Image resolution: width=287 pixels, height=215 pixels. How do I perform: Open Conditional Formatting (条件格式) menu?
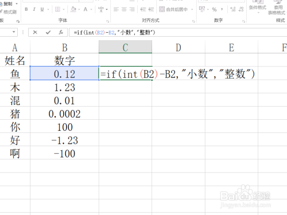258,7
